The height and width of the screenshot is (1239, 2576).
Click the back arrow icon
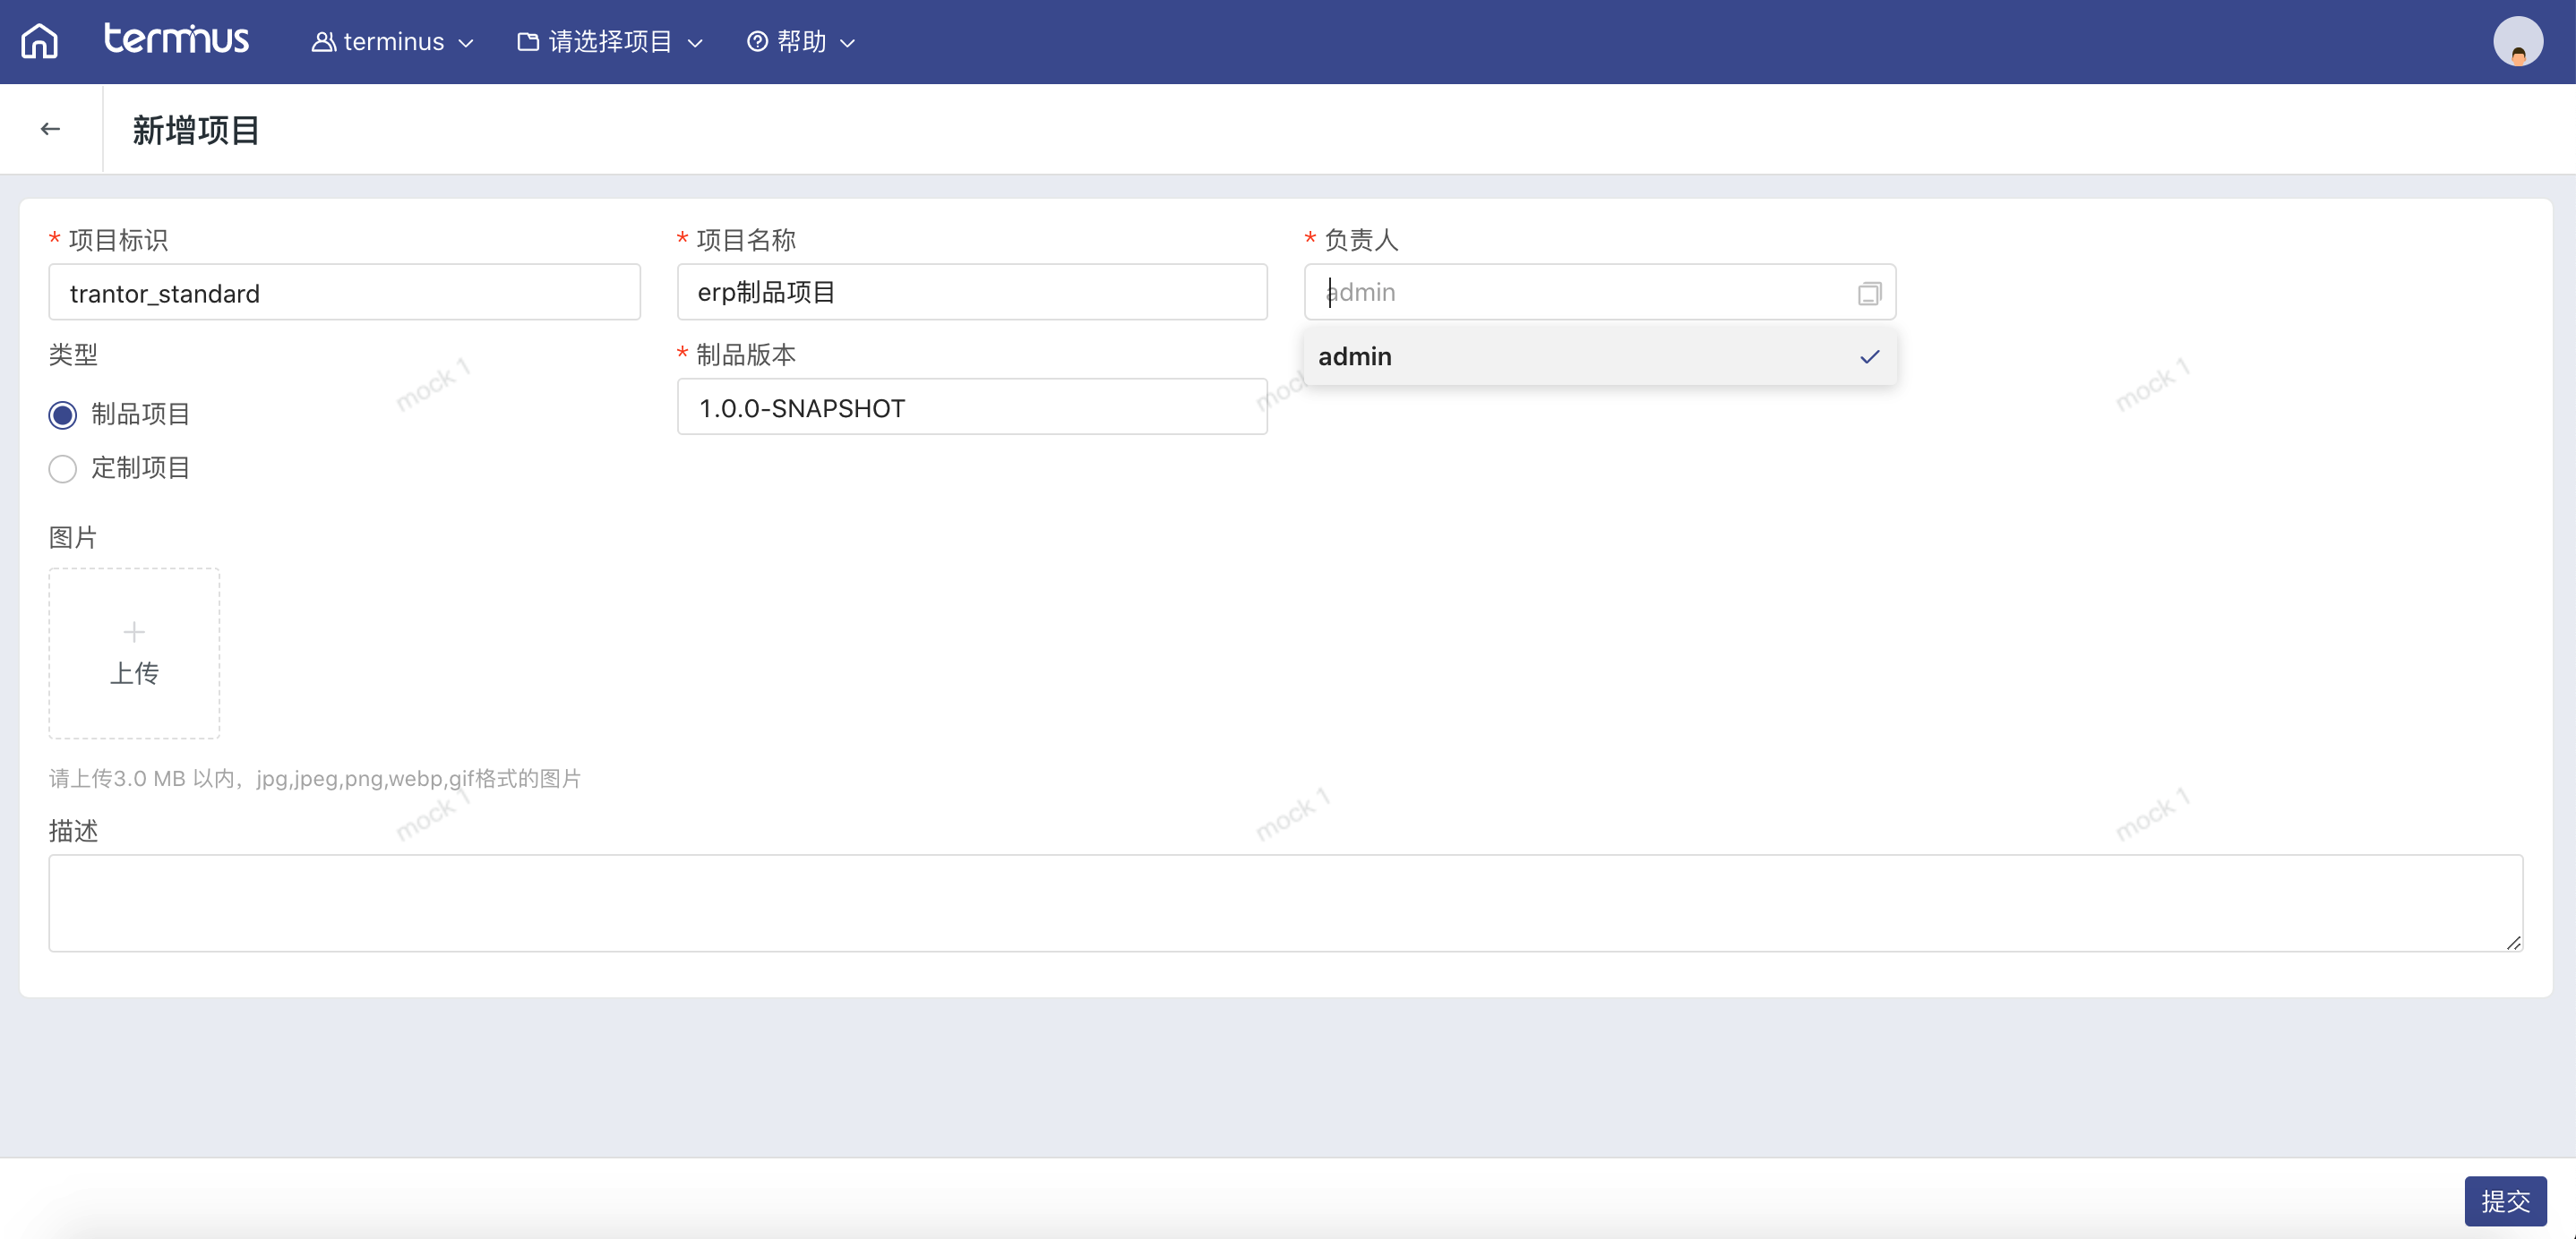pos(50,129)
